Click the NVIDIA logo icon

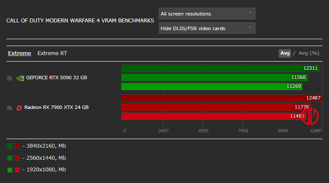click(20, 78)
